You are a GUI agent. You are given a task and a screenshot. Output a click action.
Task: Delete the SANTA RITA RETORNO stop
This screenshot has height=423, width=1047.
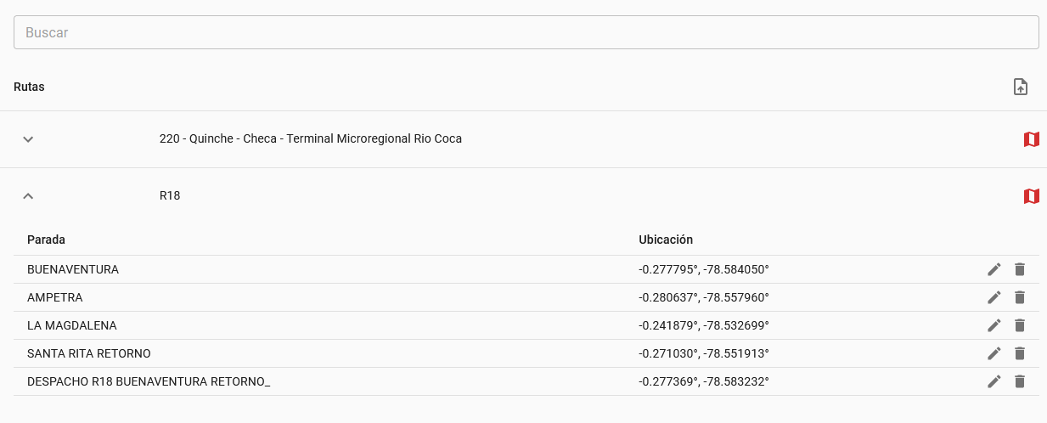click(x=1020, y=353)
